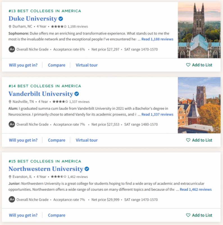Click Will you get in? for Duke

point(23,65)
